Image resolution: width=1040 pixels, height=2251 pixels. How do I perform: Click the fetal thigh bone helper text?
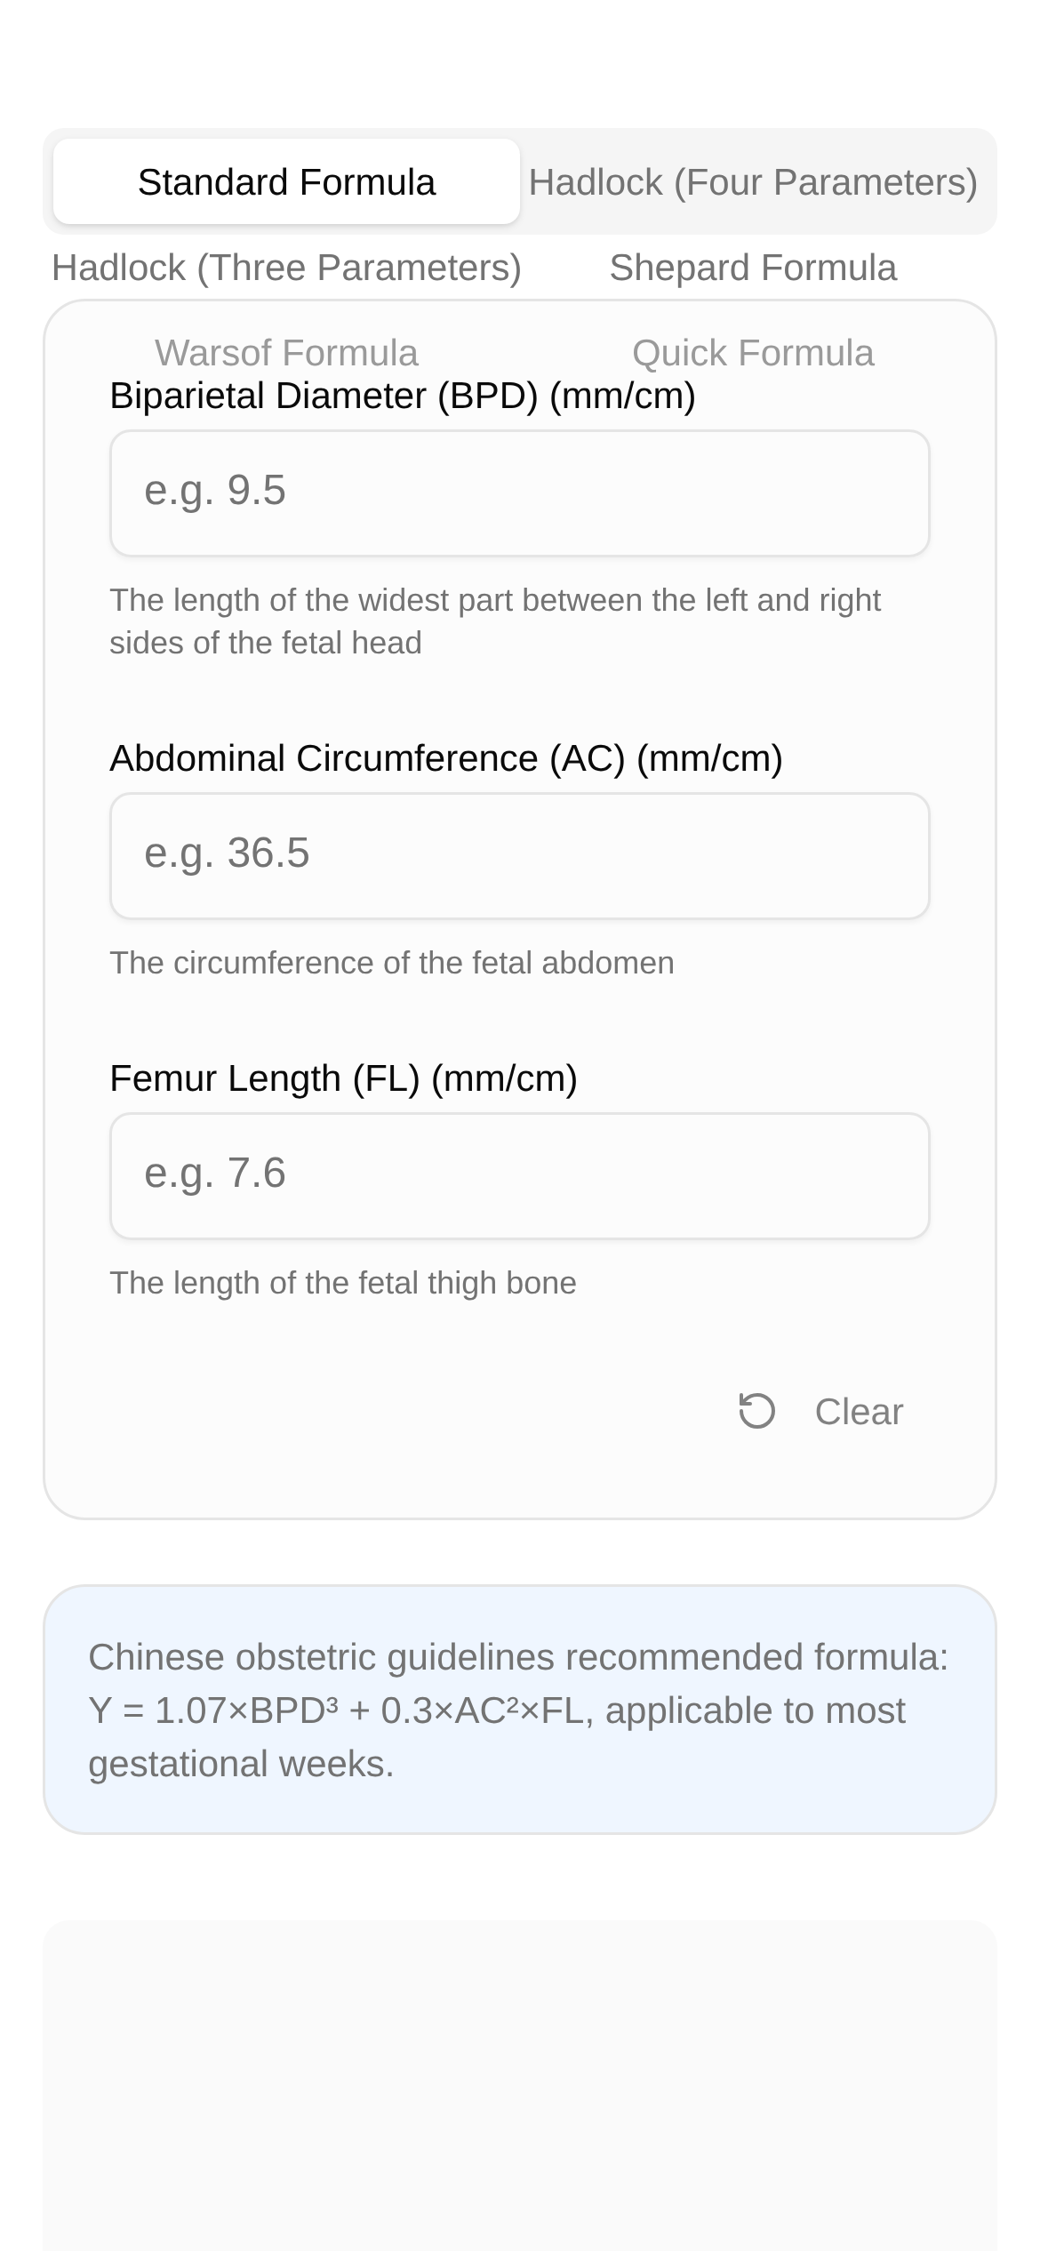pyautogui.click(x=342, y=1283)
